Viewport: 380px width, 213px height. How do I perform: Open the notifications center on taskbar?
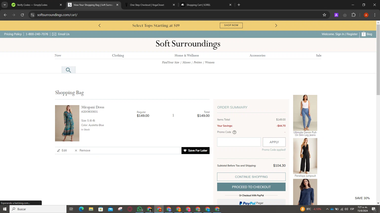coord(374,209)
